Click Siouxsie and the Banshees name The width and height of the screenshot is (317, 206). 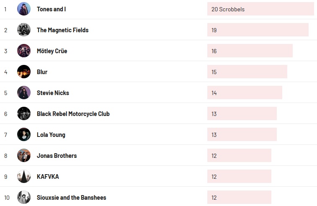[x=71, y=198]
